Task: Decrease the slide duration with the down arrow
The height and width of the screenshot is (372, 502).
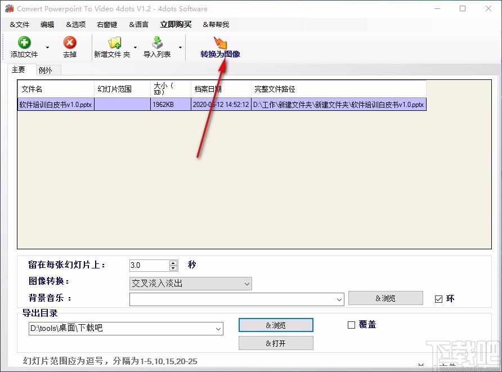Action: (x=173, y=268)
